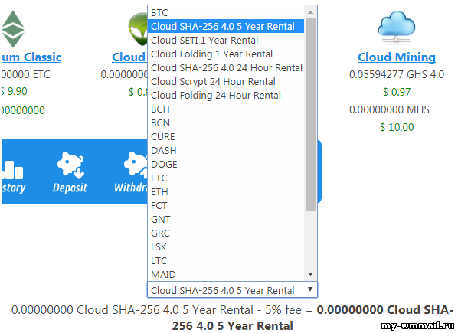The width and height of the screenshot is (458, 333).
Task: Open the Cloud Mining link
Action: [397, 57]
